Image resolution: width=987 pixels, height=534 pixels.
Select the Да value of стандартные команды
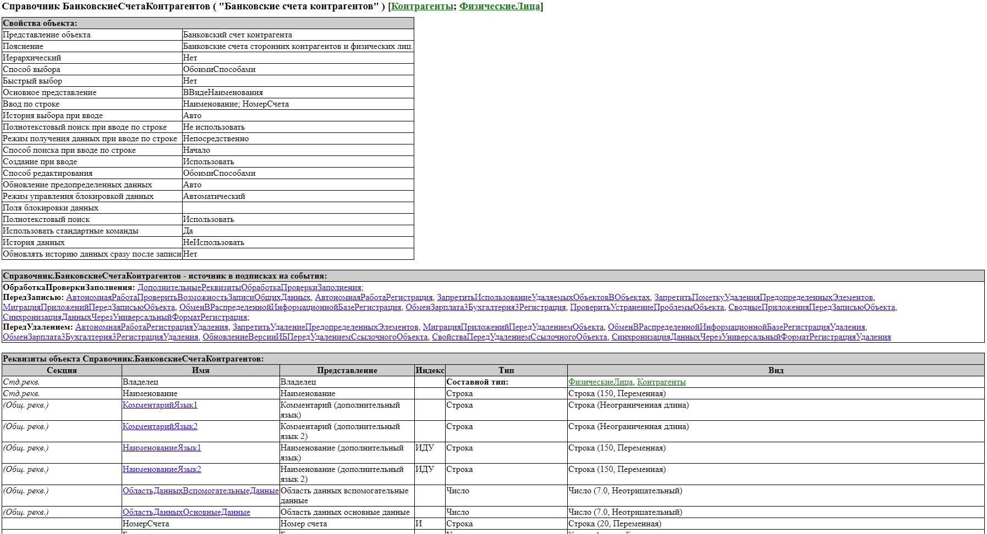[x=298, y=231]
